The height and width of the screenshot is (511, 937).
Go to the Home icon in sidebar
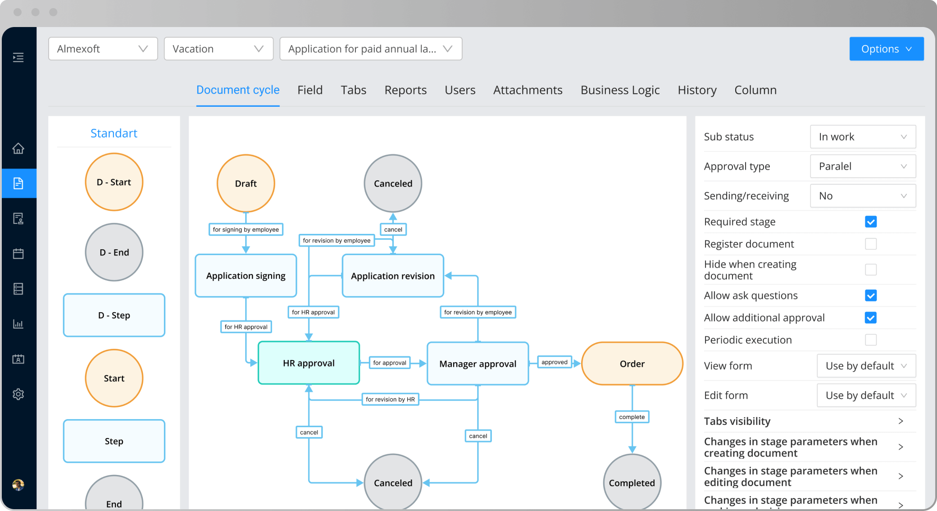[18, 148]
